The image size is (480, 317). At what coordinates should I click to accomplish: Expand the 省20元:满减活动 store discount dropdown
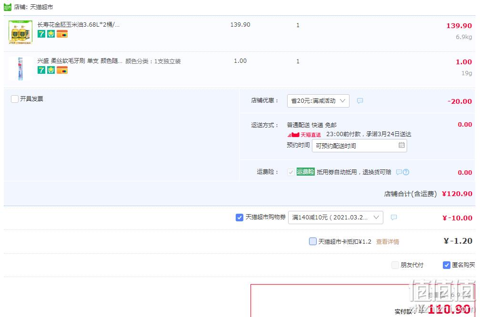point(318,101)
